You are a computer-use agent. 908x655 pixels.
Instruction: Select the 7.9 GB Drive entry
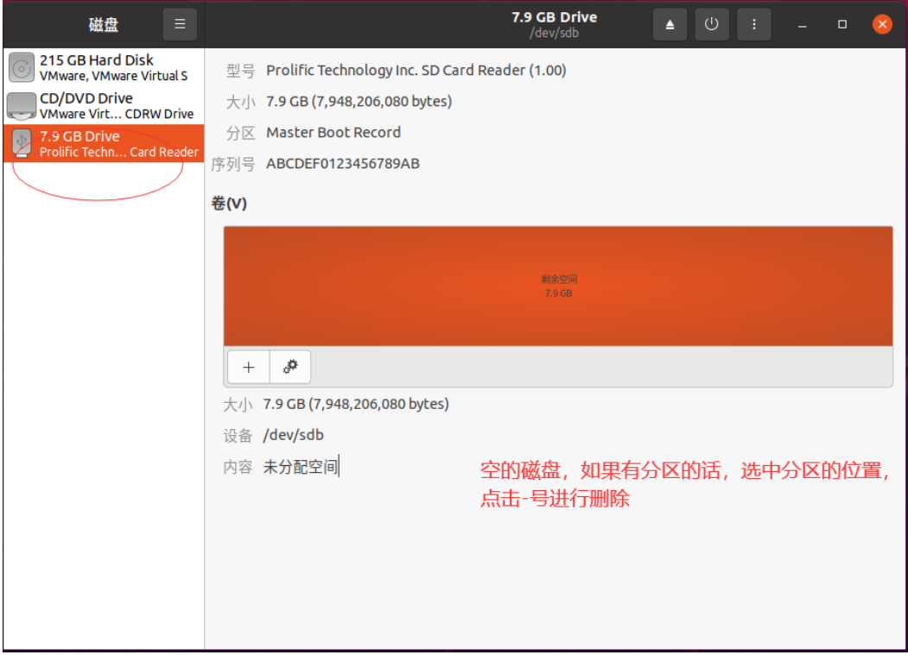(104, 143)
